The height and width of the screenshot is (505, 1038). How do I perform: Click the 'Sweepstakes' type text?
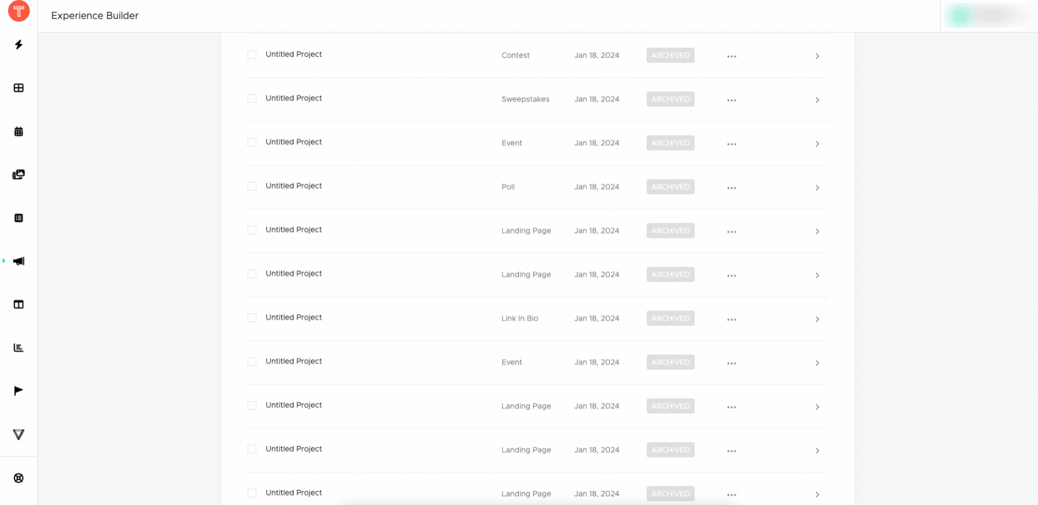(x=525, y=99)
